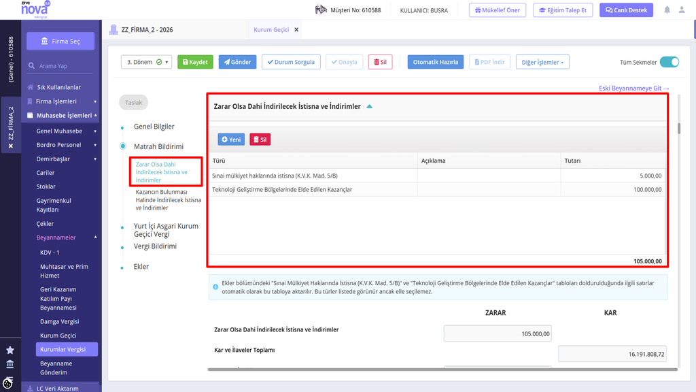Click the Gönder button
This screenshot has height=392, width=696.
(x=237, y=62)
